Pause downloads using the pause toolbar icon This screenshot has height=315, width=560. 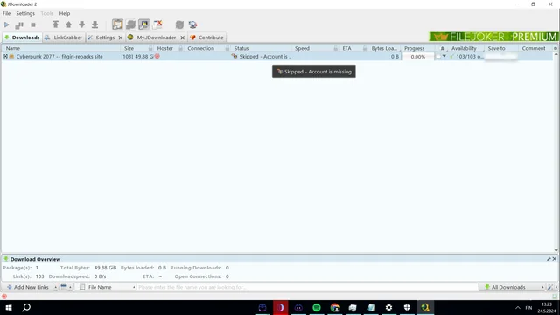[19, 24]
